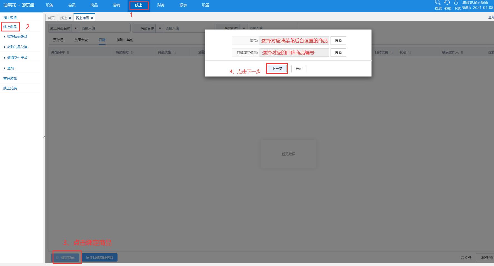Click the 下载 download arrow icon
Viewport: 494px width, 266px height.
tap(456, 3)
